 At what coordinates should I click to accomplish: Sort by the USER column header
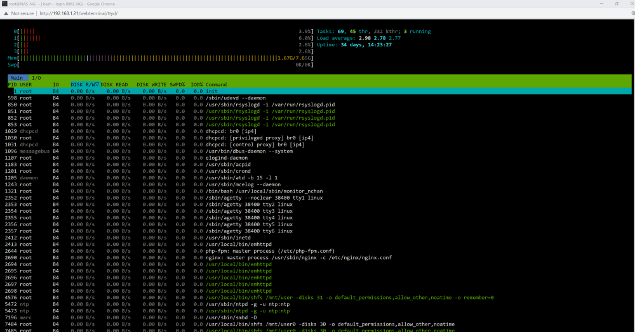(x=25, y=84)
